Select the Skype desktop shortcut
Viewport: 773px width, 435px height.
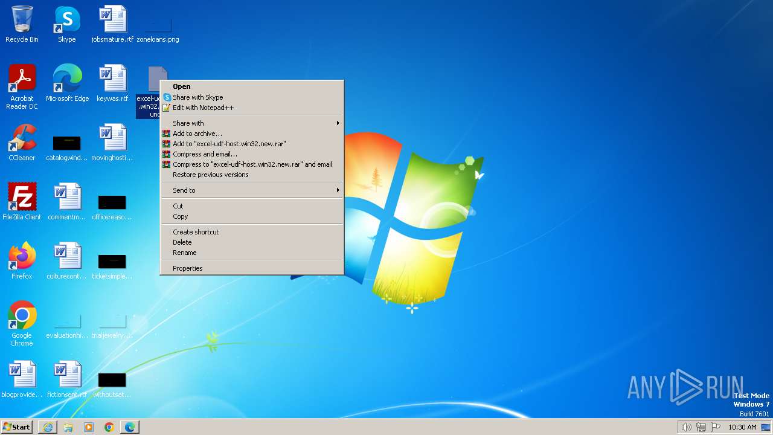67,24
